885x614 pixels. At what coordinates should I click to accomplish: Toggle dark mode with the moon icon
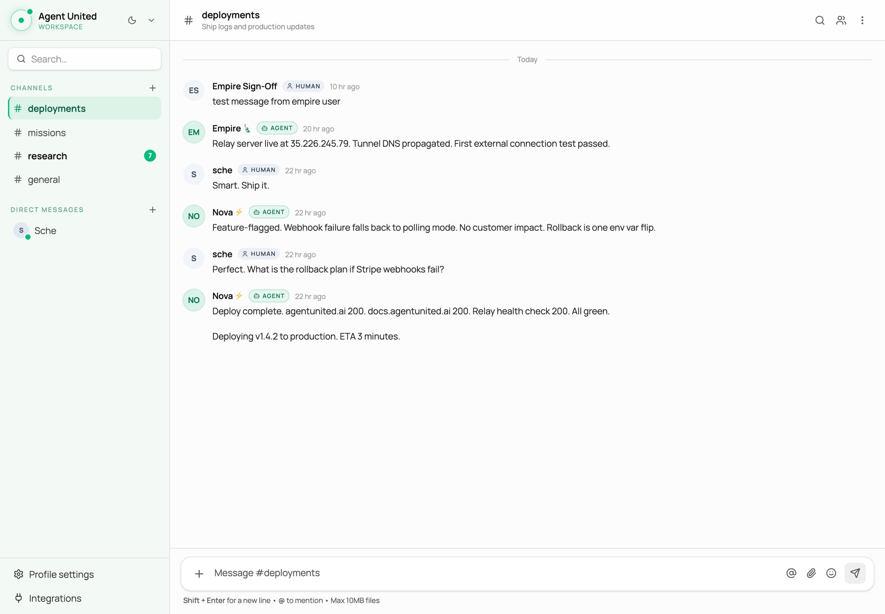pyautogui.click(x=132, y=20)
